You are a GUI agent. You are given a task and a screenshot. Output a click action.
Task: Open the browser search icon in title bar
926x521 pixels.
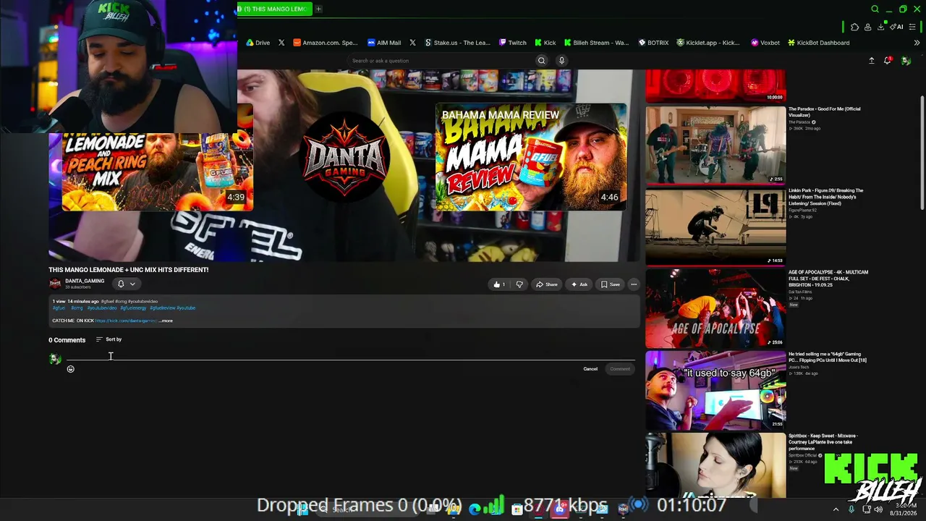pos(875,9)
